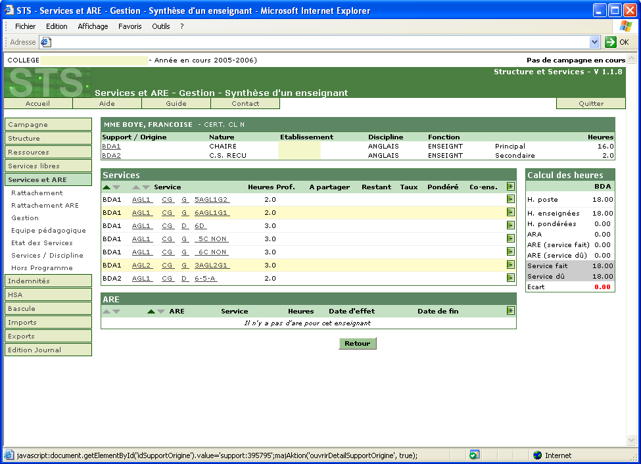The width and height of the screenshot is (641, 464).
Task: Open the Contact tab
Action: [x=245, y=103]
